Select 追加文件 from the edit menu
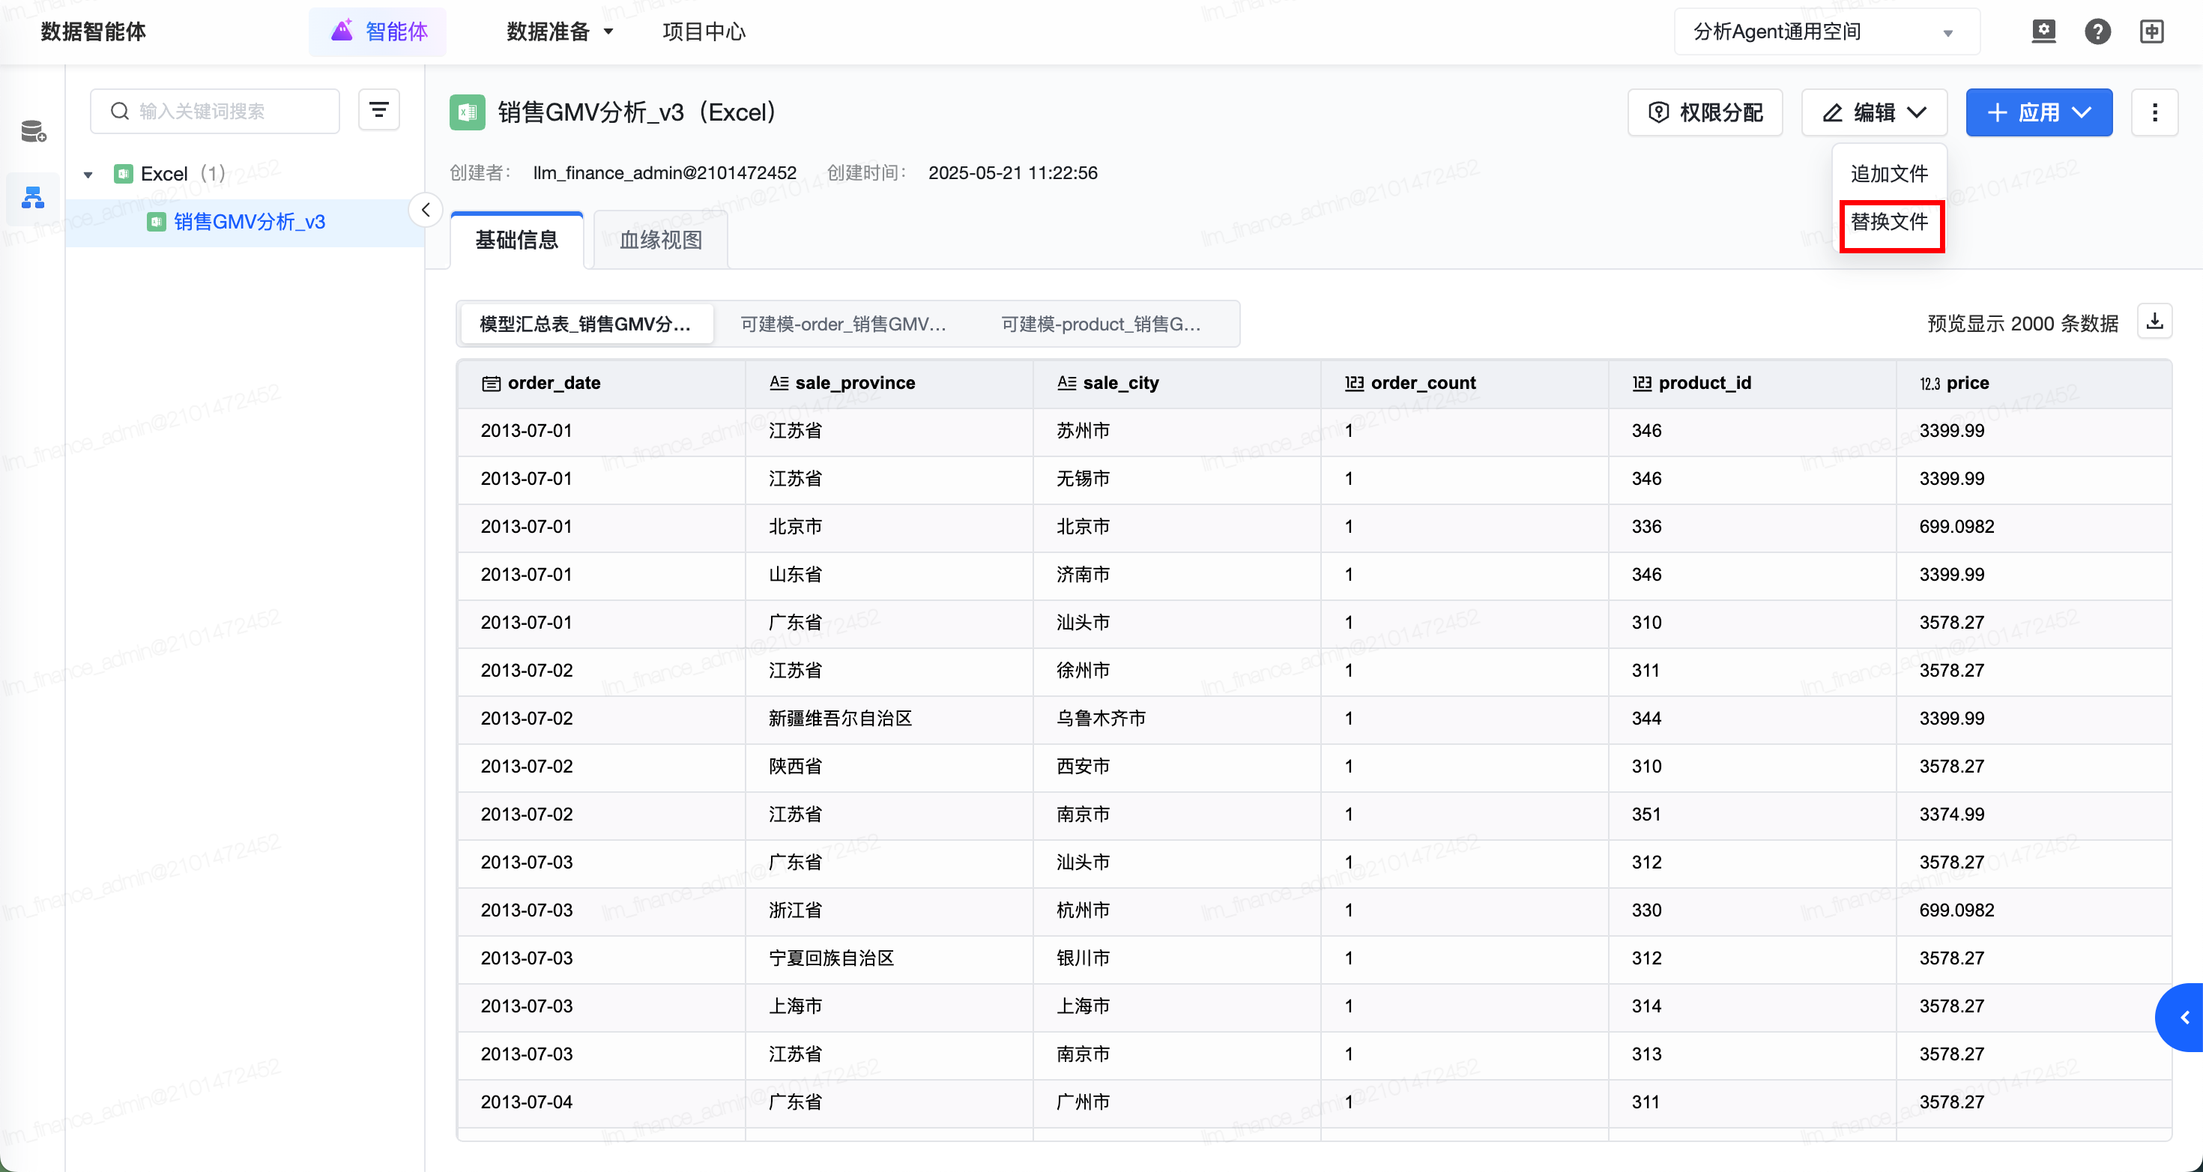Image resolution: width=2203 pixels, height=1172 pixels. click(1889, 174)
